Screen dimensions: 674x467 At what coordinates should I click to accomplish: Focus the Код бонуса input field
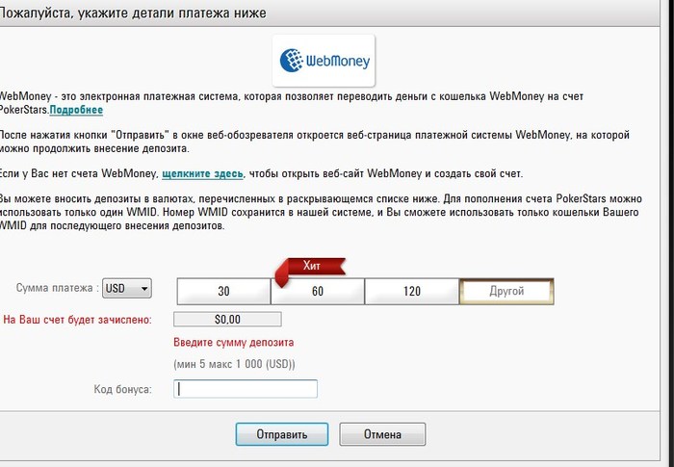tap(246, 389)
